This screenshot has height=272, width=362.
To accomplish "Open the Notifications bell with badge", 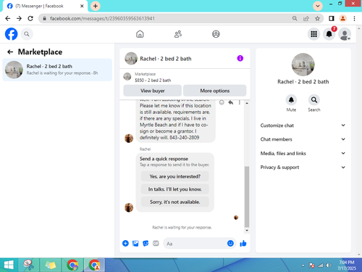I will tap(329, 34).
